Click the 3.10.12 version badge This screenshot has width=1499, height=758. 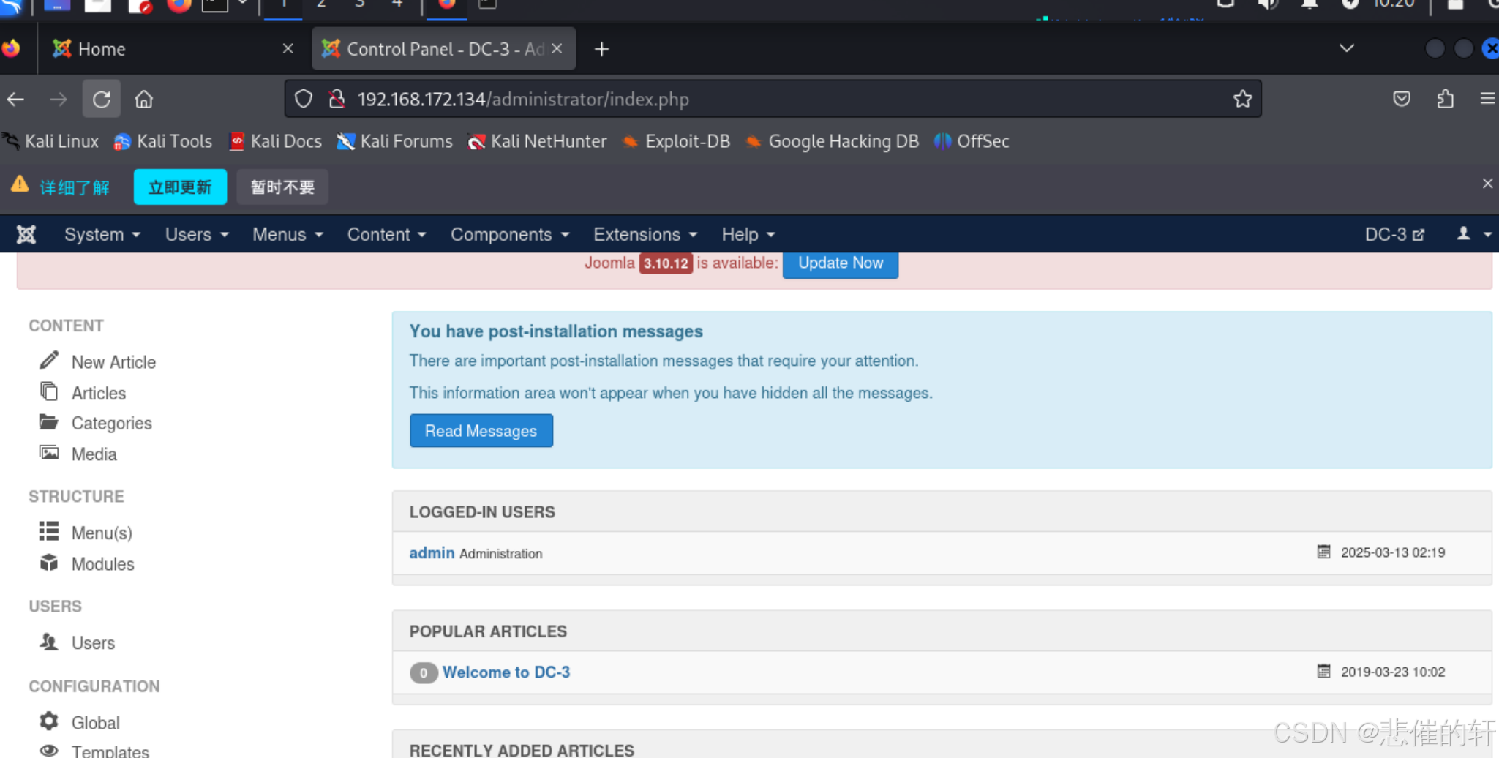(x=666, y=263)
